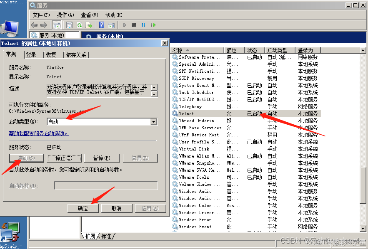The height and width of the screenshot is (249, 368).
Task: Click the gear icon beside Task Scheduler
Action: (175, 92)
